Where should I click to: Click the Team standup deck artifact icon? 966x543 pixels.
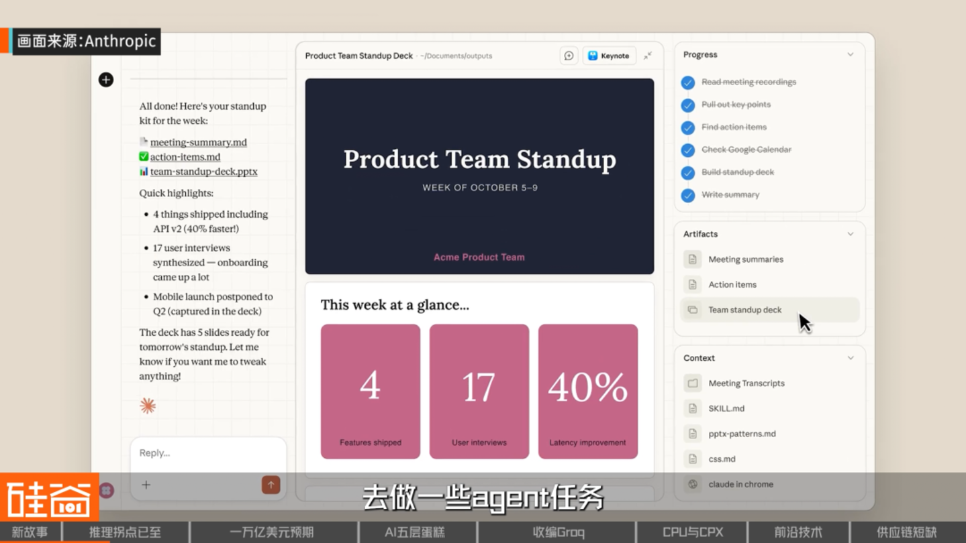click(x=693, y=310)
